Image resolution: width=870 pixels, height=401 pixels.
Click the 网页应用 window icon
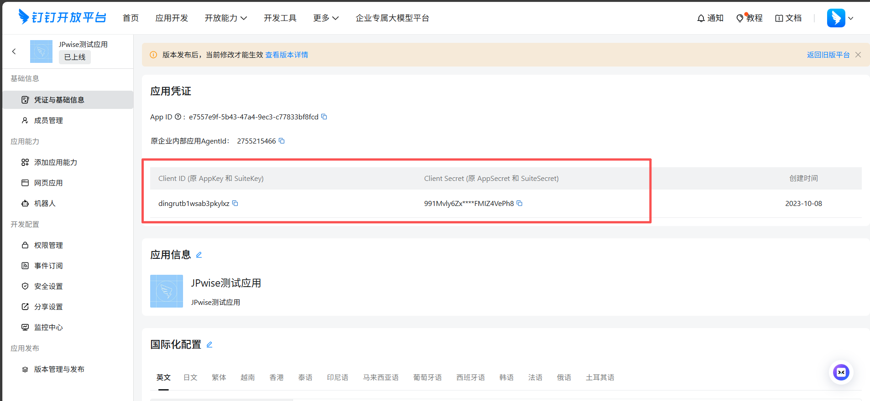[x=25, y=183]
